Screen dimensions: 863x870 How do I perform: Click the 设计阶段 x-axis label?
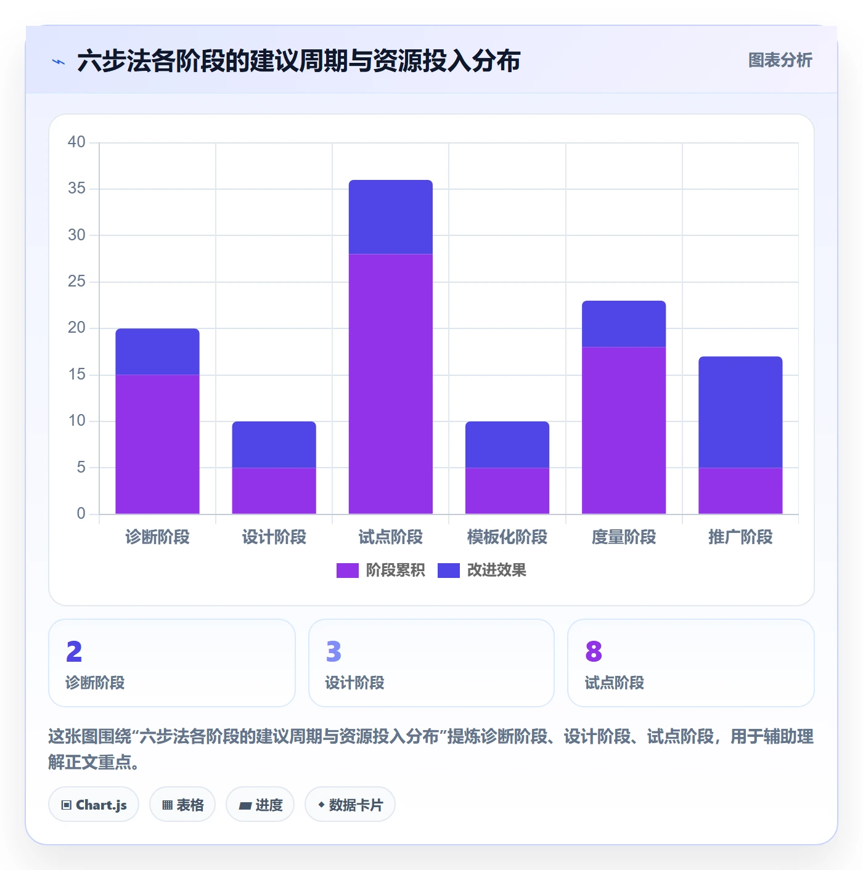[x=274, y=537]
